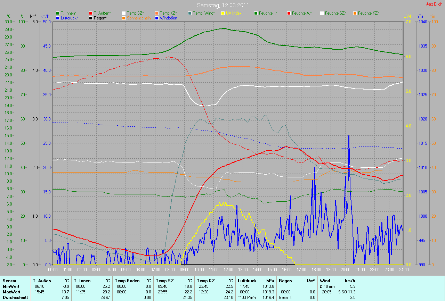Viewport: 445px width, 301px height.
Task: Select the blue swatch next to Luftdruck*
Action: [58, 18]
